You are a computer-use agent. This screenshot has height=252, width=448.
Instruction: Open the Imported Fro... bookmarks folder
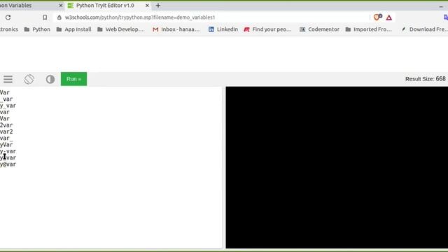[368, 29]
